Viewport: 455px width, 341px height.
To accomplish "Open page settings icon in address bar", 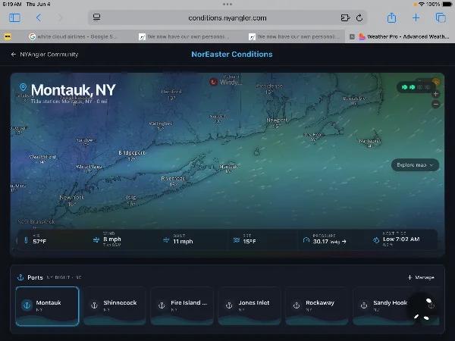I will pos(96,17).
